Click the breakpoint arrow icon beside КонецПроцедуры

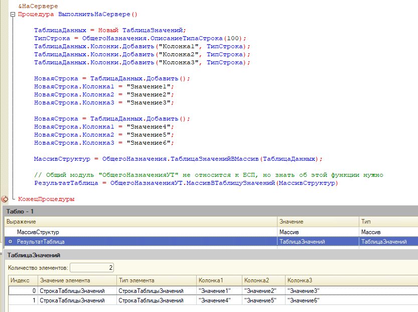pyautogui.click(x=5, y=199)
